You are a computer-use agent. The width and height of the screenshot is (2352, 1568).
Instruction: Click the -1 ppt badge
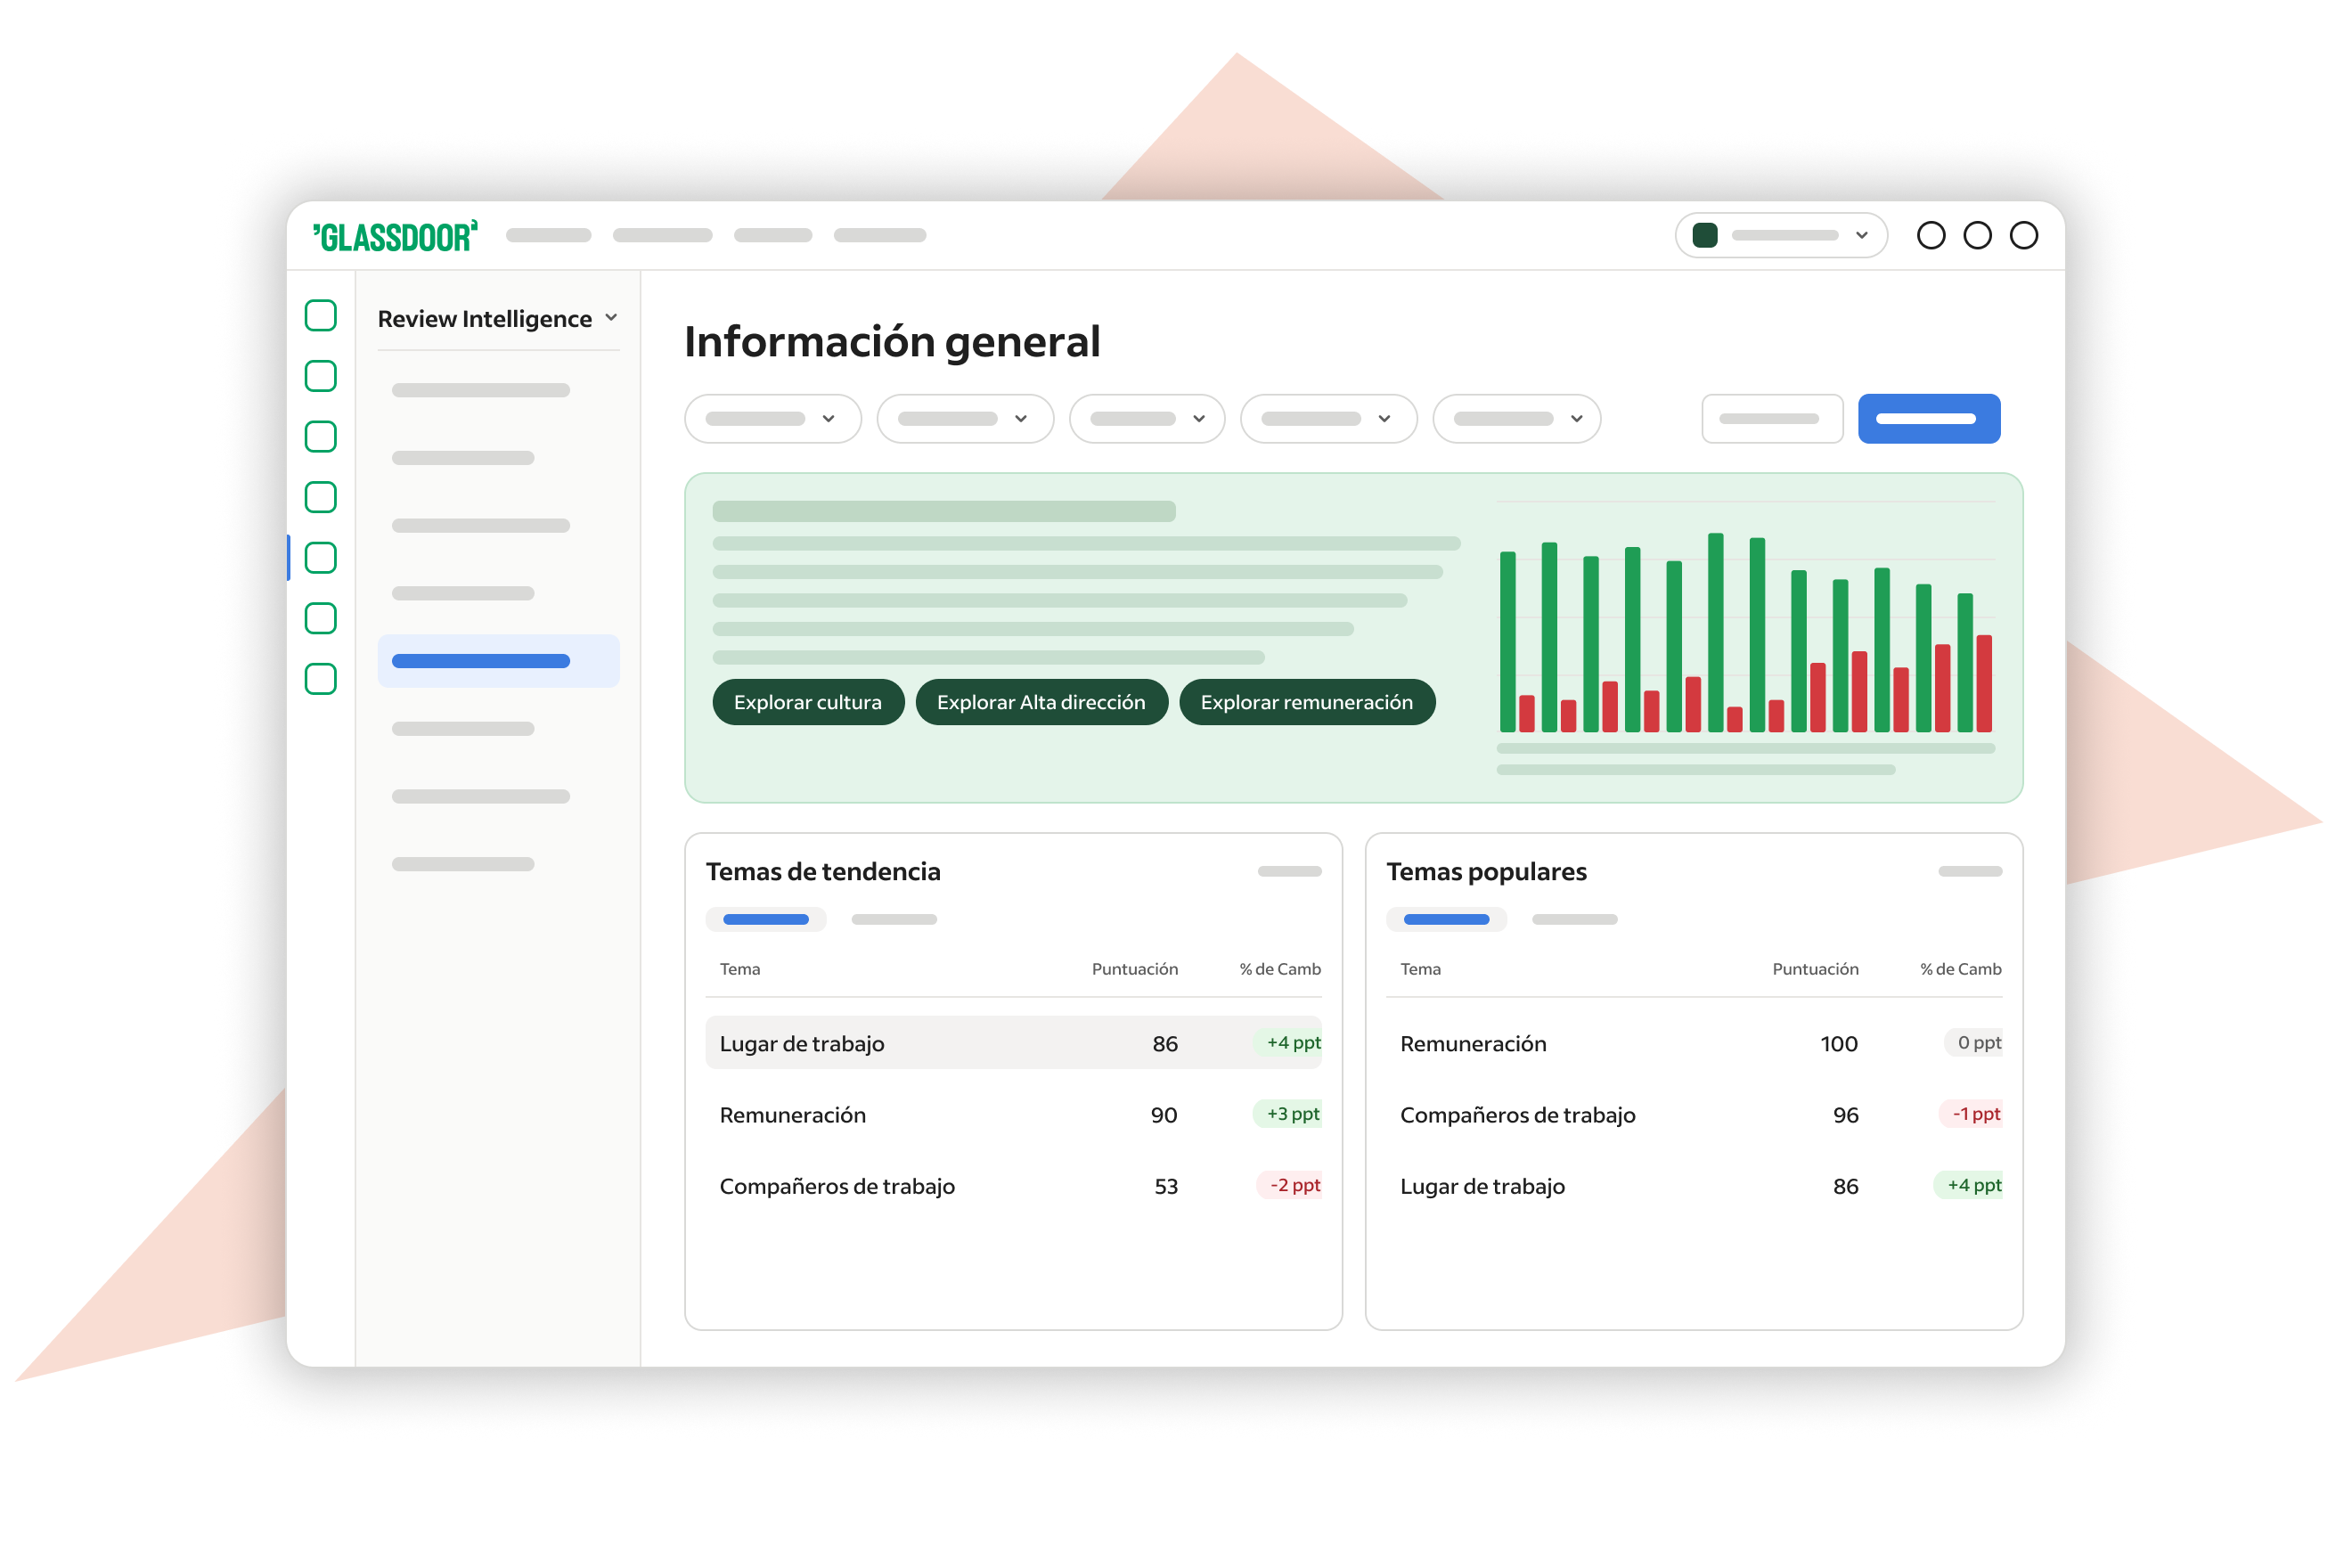(1971, 1114)
